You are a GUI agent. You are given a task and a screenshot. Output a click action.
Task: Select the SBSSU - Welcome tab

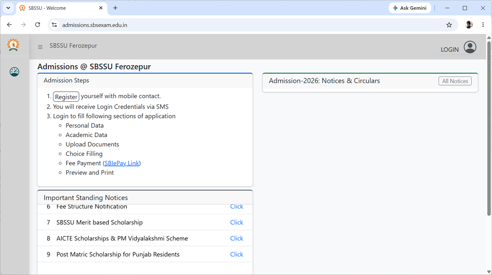[x=61, y=8]
